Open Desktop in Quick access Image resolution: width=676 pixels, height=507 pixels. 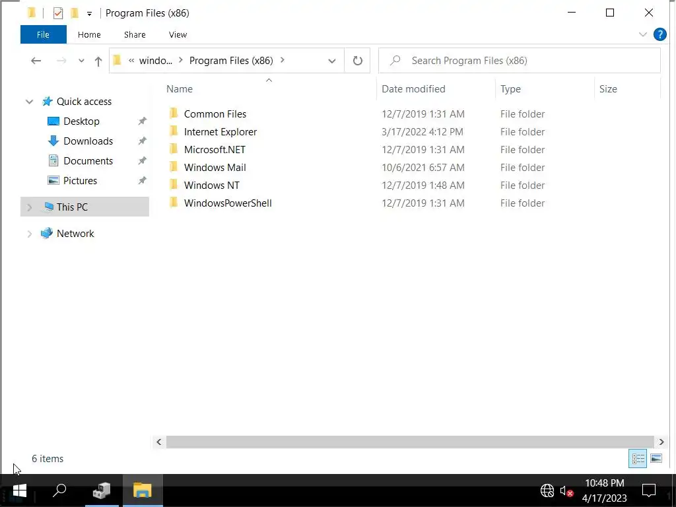(x=81, y=121)
